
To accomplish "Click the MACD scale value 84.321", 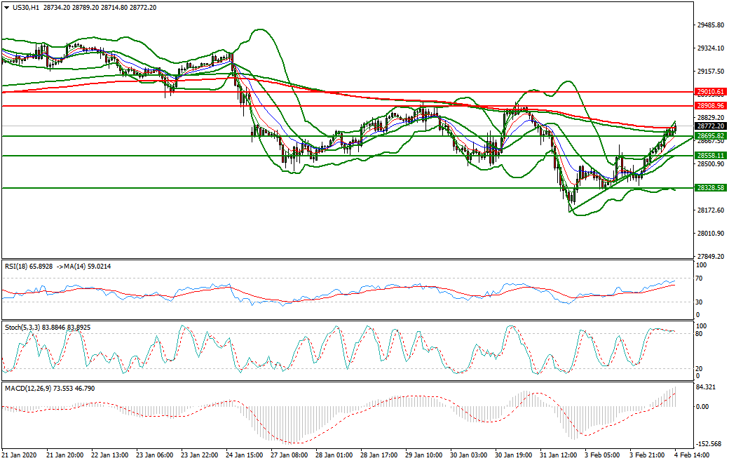I will pyautogui.click(x=707, y=387).
